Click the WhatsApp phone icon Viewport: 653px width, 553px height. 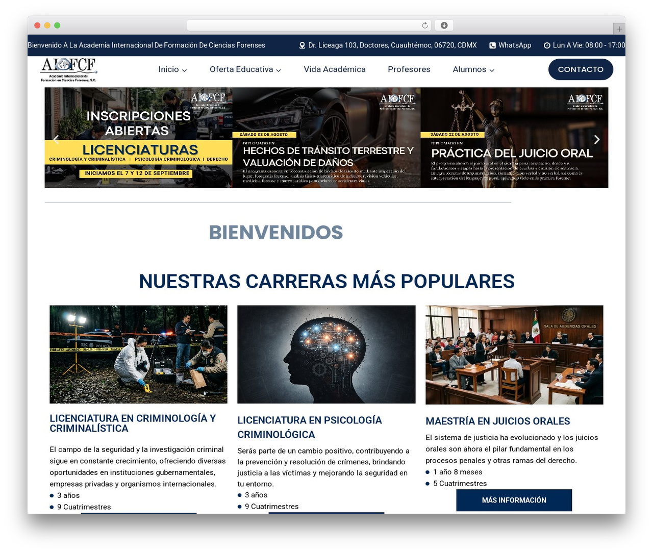492,45
